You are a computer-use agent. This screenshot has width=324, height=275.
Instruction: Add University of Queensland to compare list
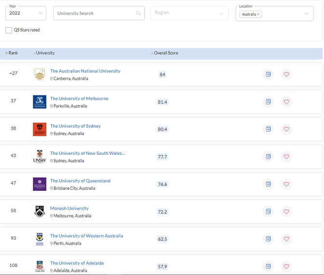point(268,184)
